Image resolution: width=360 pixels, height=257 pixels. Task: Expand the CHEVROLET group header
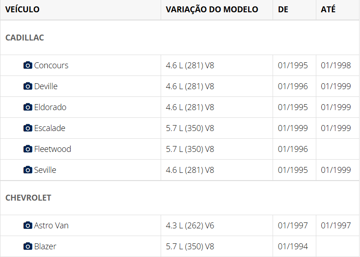[28, 198]
